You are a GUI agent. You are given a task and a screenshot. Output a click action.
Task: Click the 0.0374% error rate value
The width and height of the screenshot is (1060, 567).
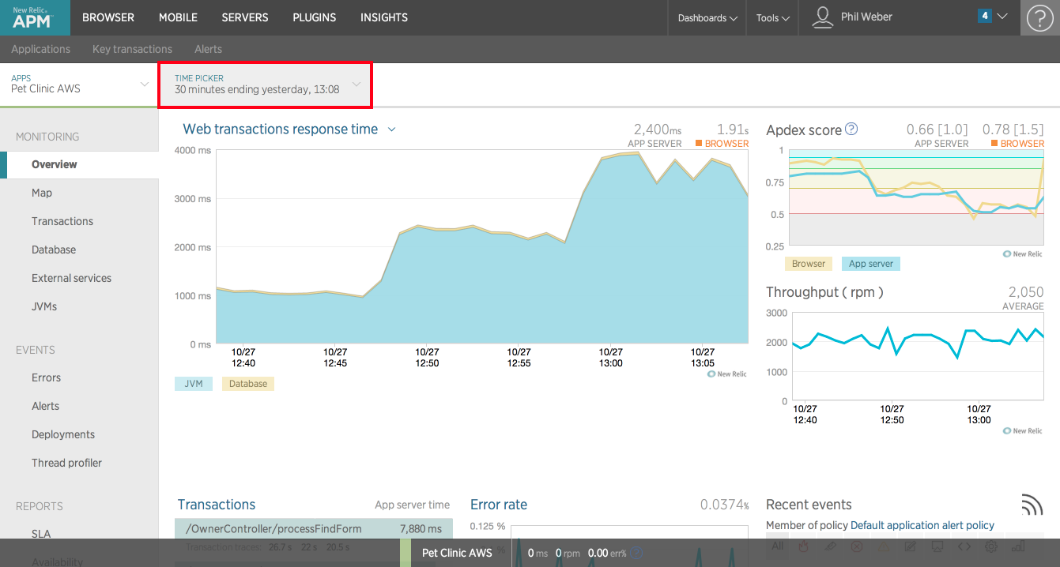click(x=725, y=505)
